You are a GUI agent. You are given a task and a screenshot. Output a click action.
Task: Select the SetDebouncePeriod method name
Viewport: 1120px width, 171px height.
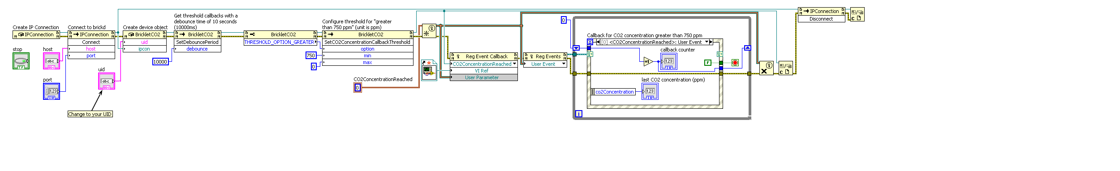click(x=198, y=42)
